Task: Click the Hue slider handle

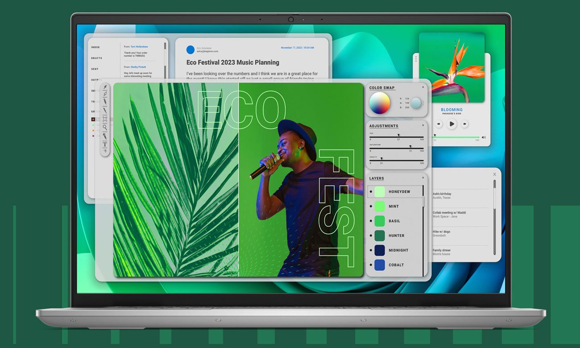Action: [x=399, y=135]
